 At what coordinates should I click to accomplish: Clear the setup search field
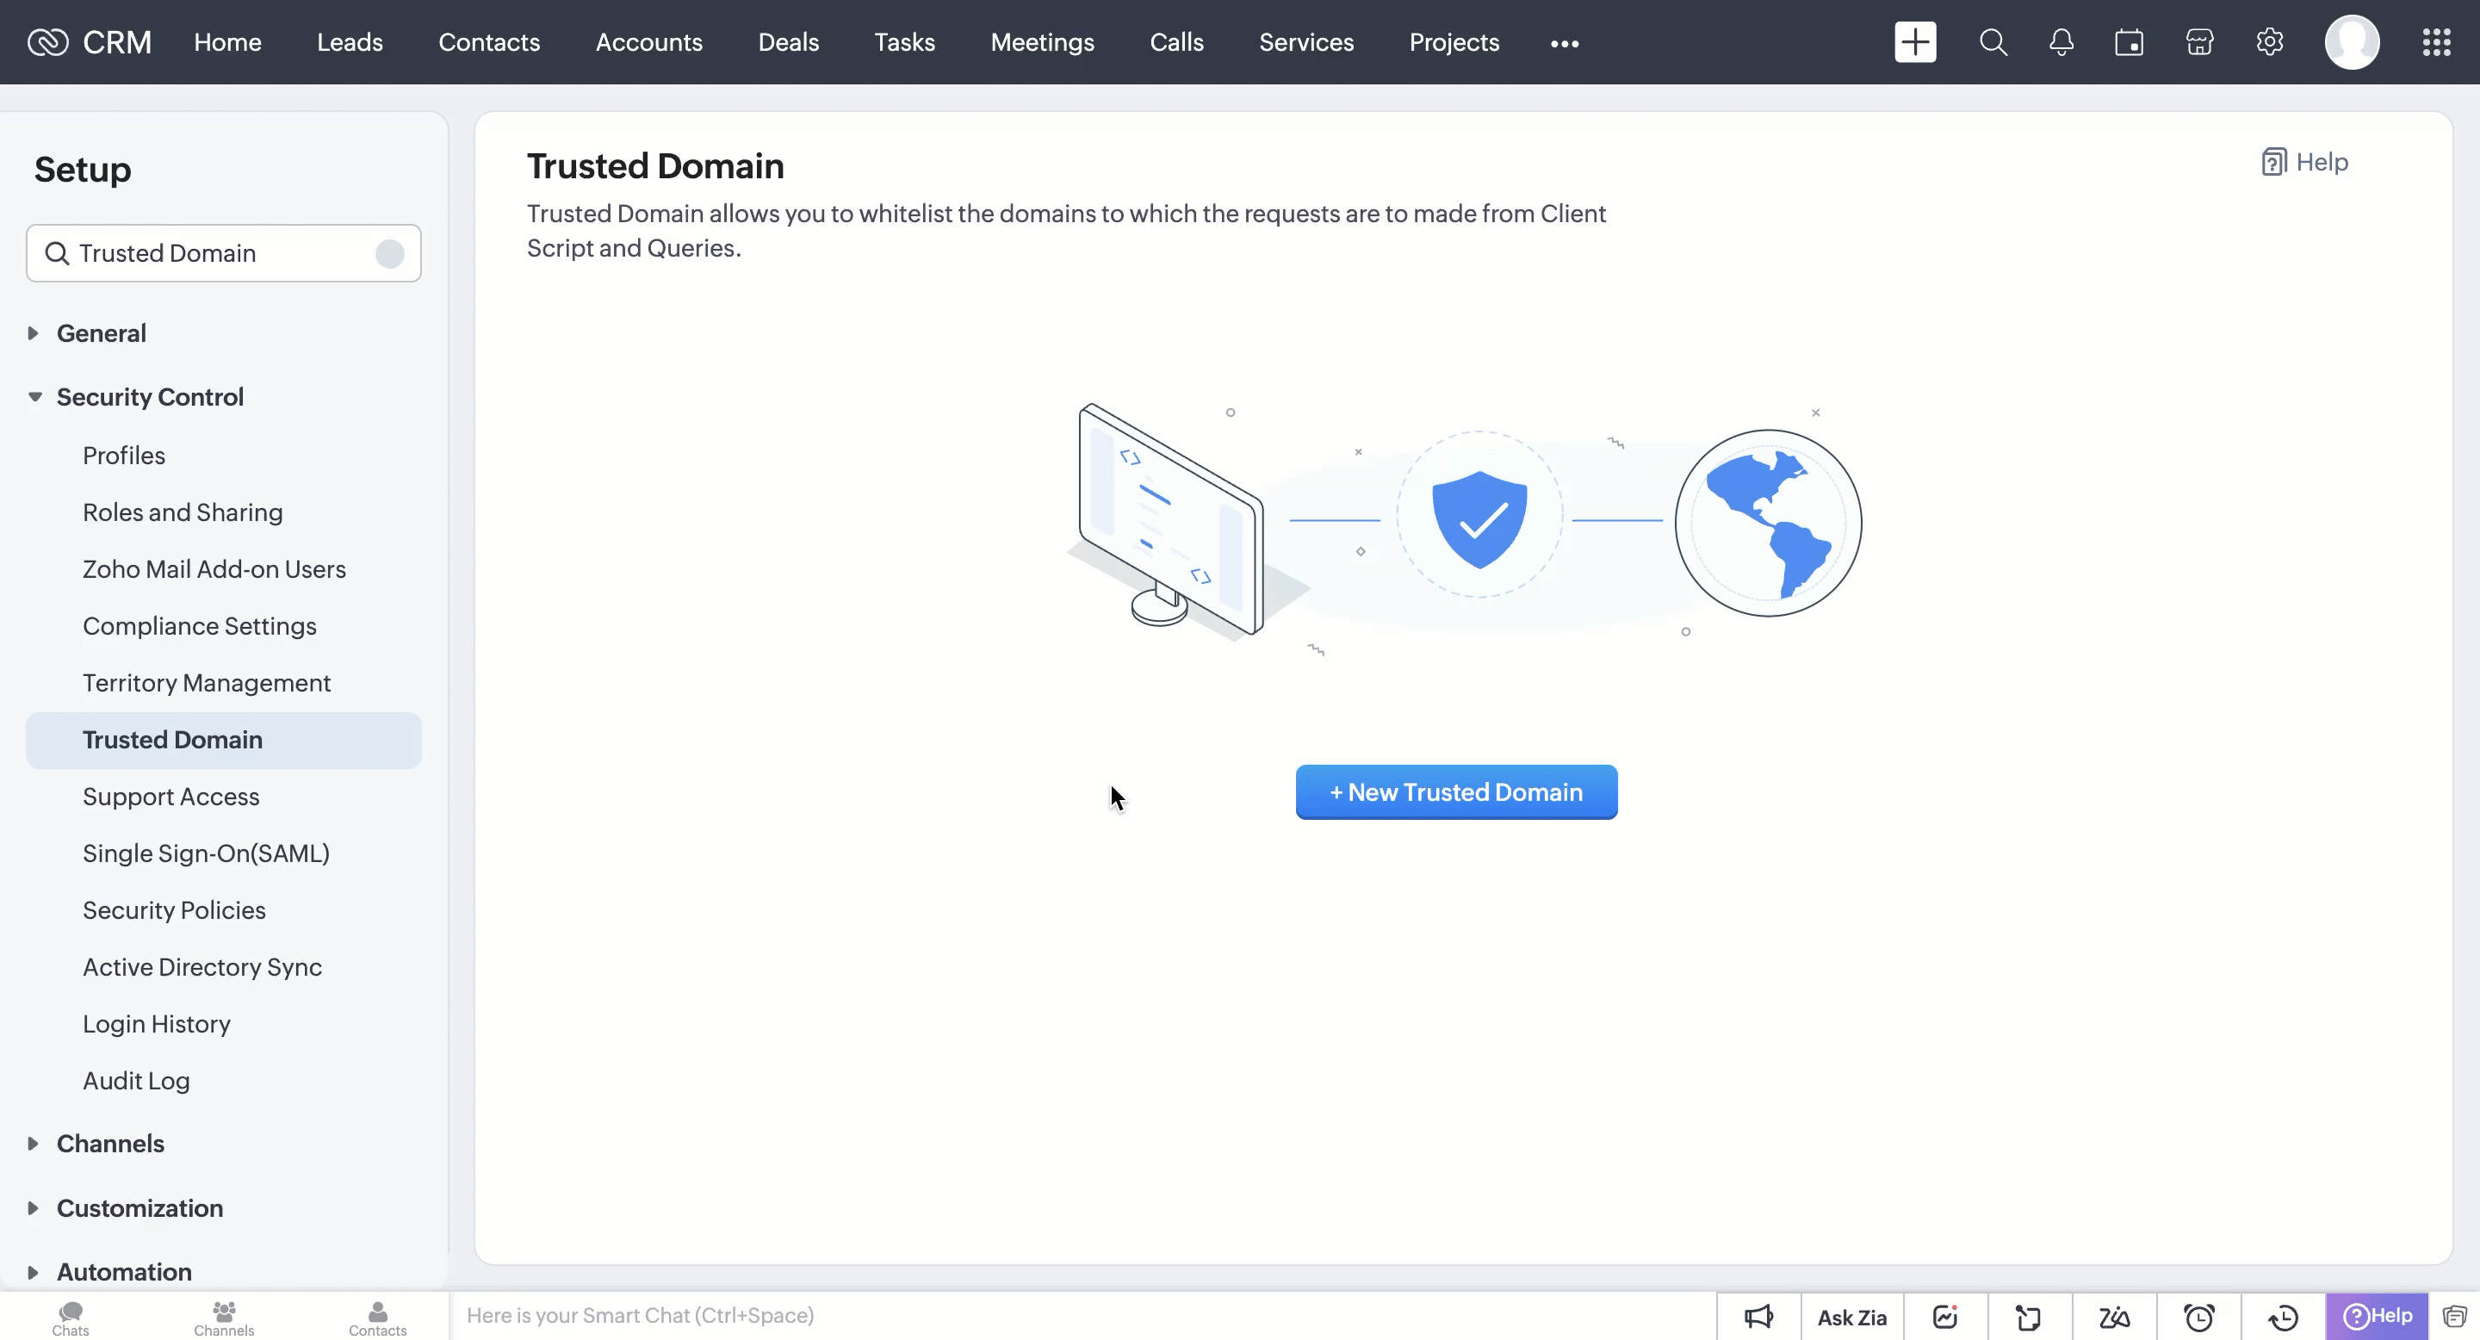pos(390,253)
